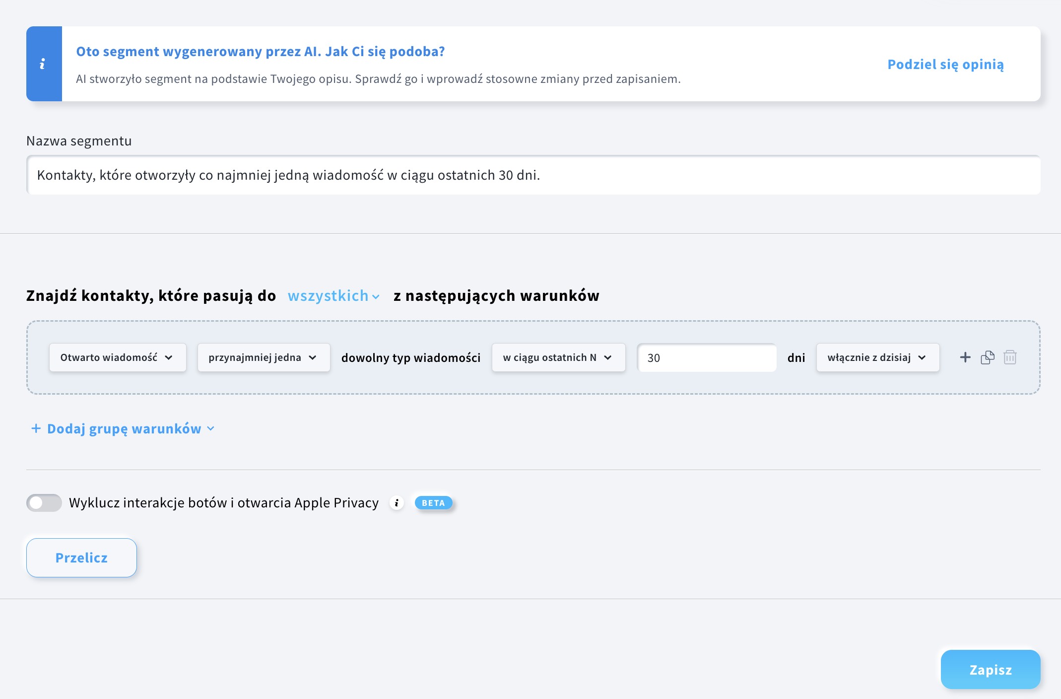
Task: Open the w ciągu ostatnich N dropdown
Action: [x=558, y=357]
